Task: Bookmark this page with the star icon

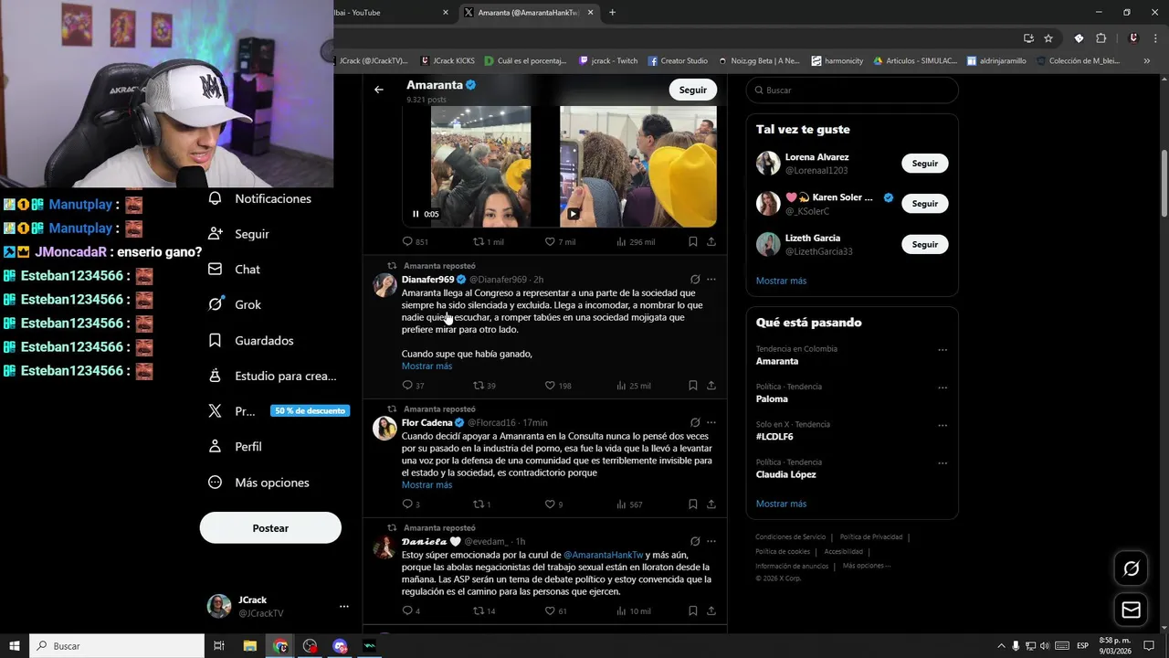Action: [x=1048, y=38]
